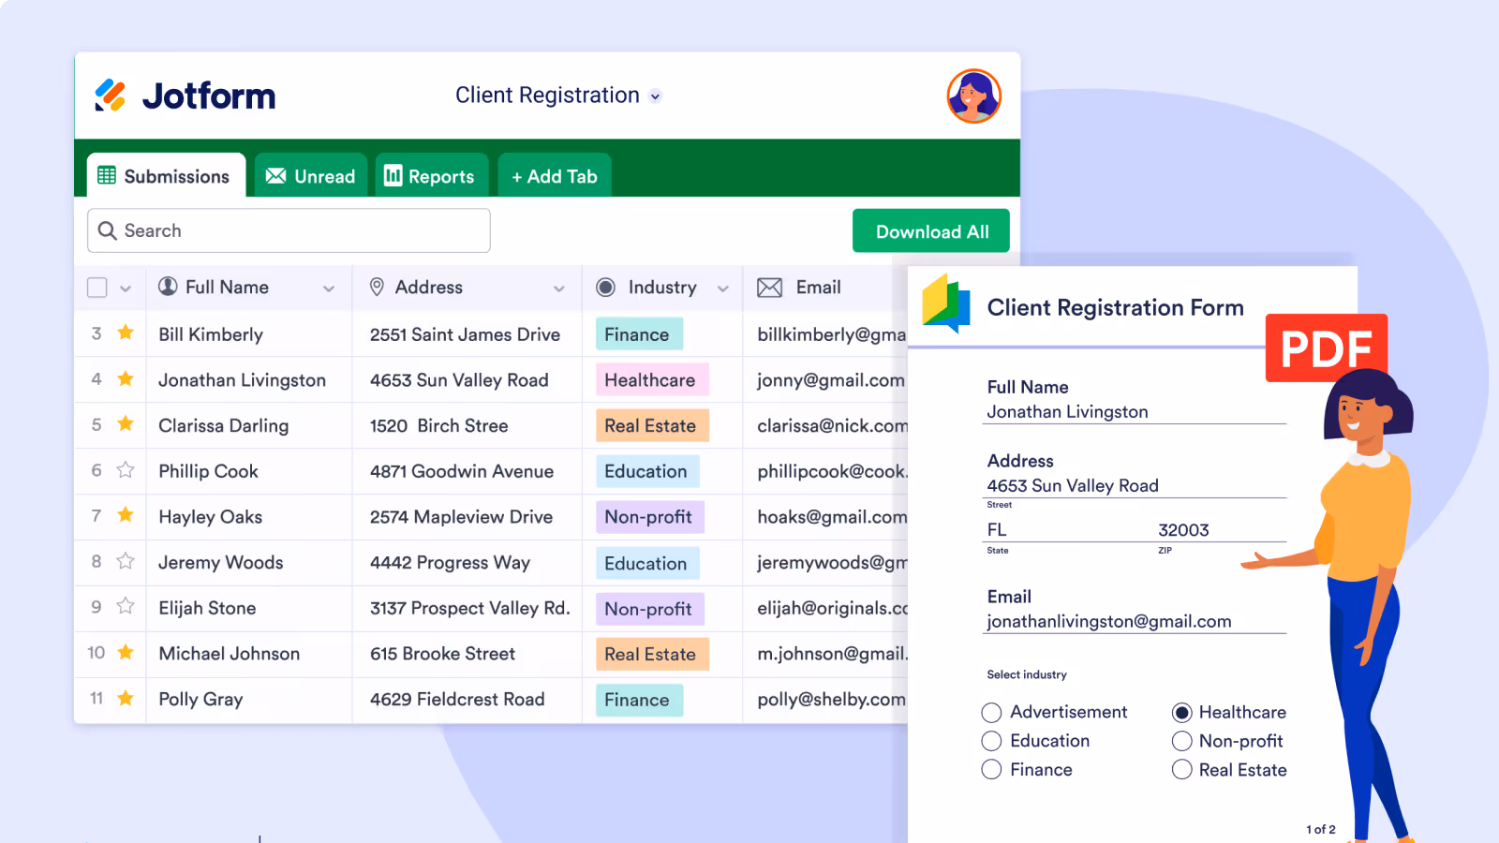Click the name 'Polly Gray'
The image size is (1499, 843).
[x=200, y=700]
